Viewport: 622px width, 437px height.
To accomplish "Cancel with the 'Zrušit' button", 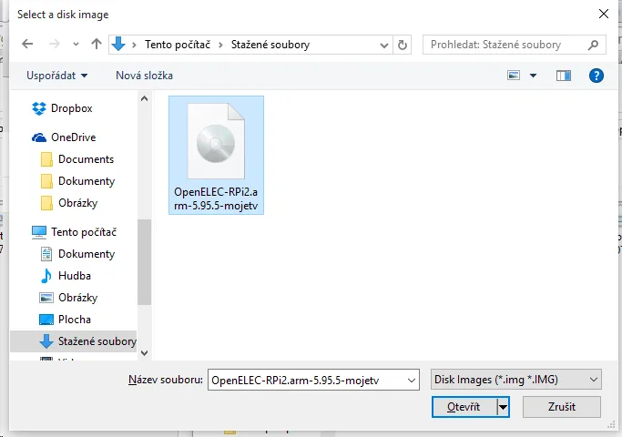I will (561, 407).
